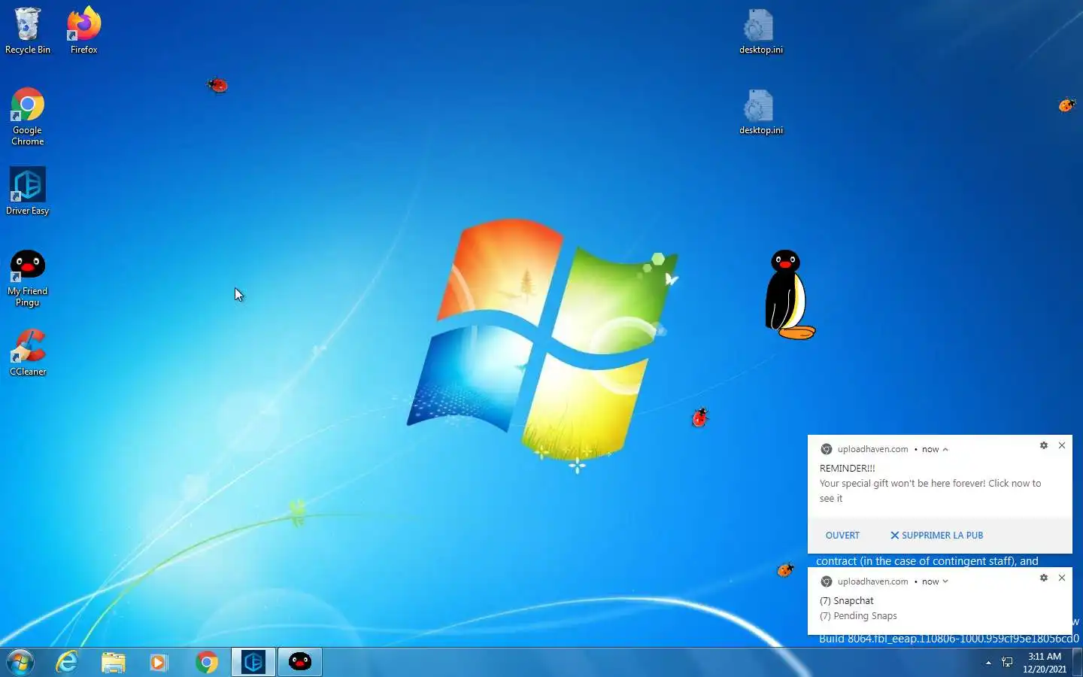Click the ladybug near the Firefox icon

217,85
